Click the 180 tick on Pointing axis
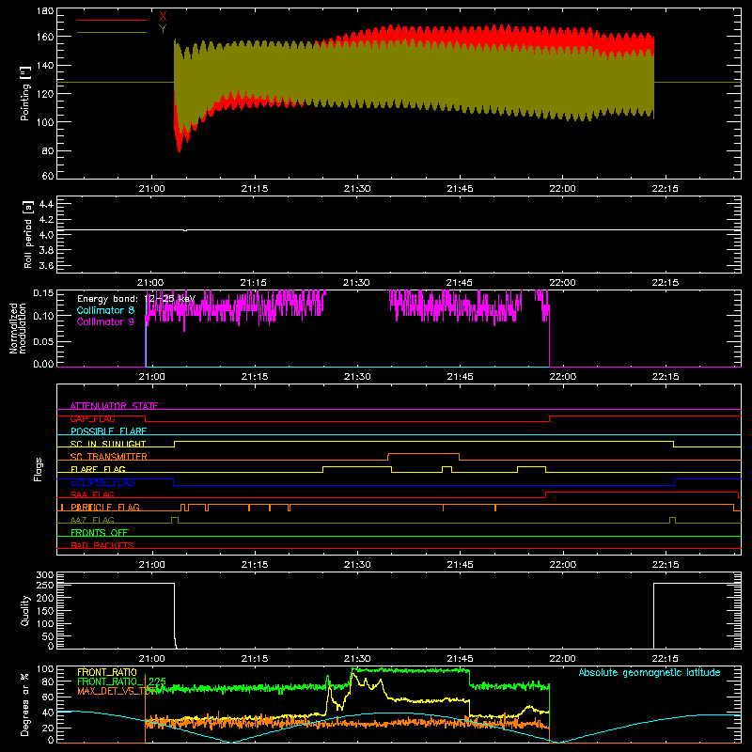The image size is (752, 752). point(45,11)
